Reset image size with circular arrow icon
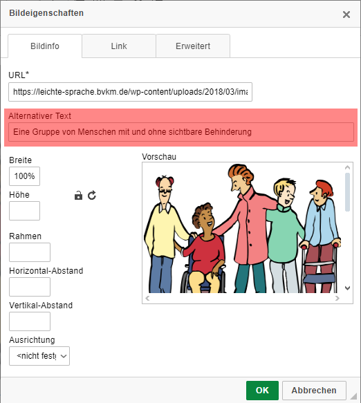Viewport: 361px width, 403px height. [x=92, y=196]
